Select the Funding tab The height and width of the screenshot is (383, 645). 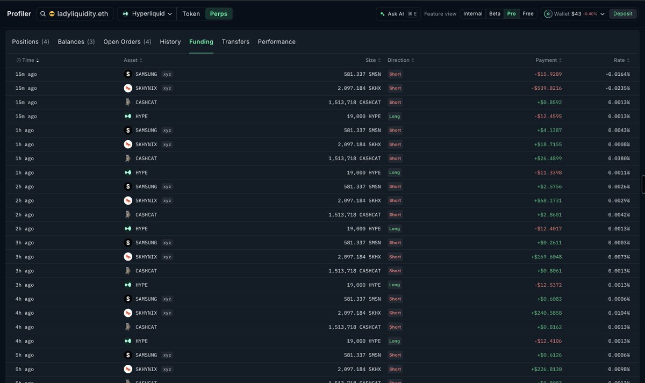(201, 42)
